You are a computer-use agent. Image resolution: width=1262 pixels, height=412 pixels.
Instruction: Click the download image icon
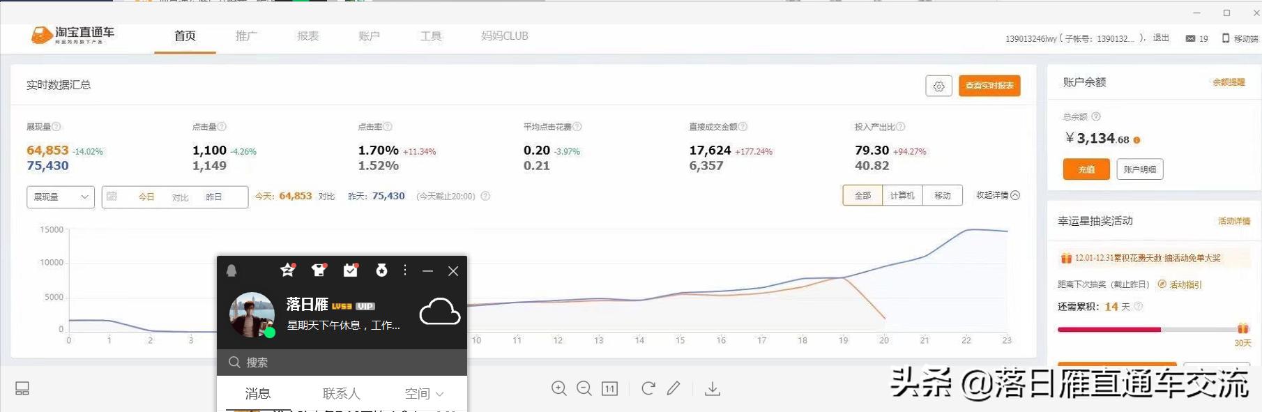tap(713, 389)
